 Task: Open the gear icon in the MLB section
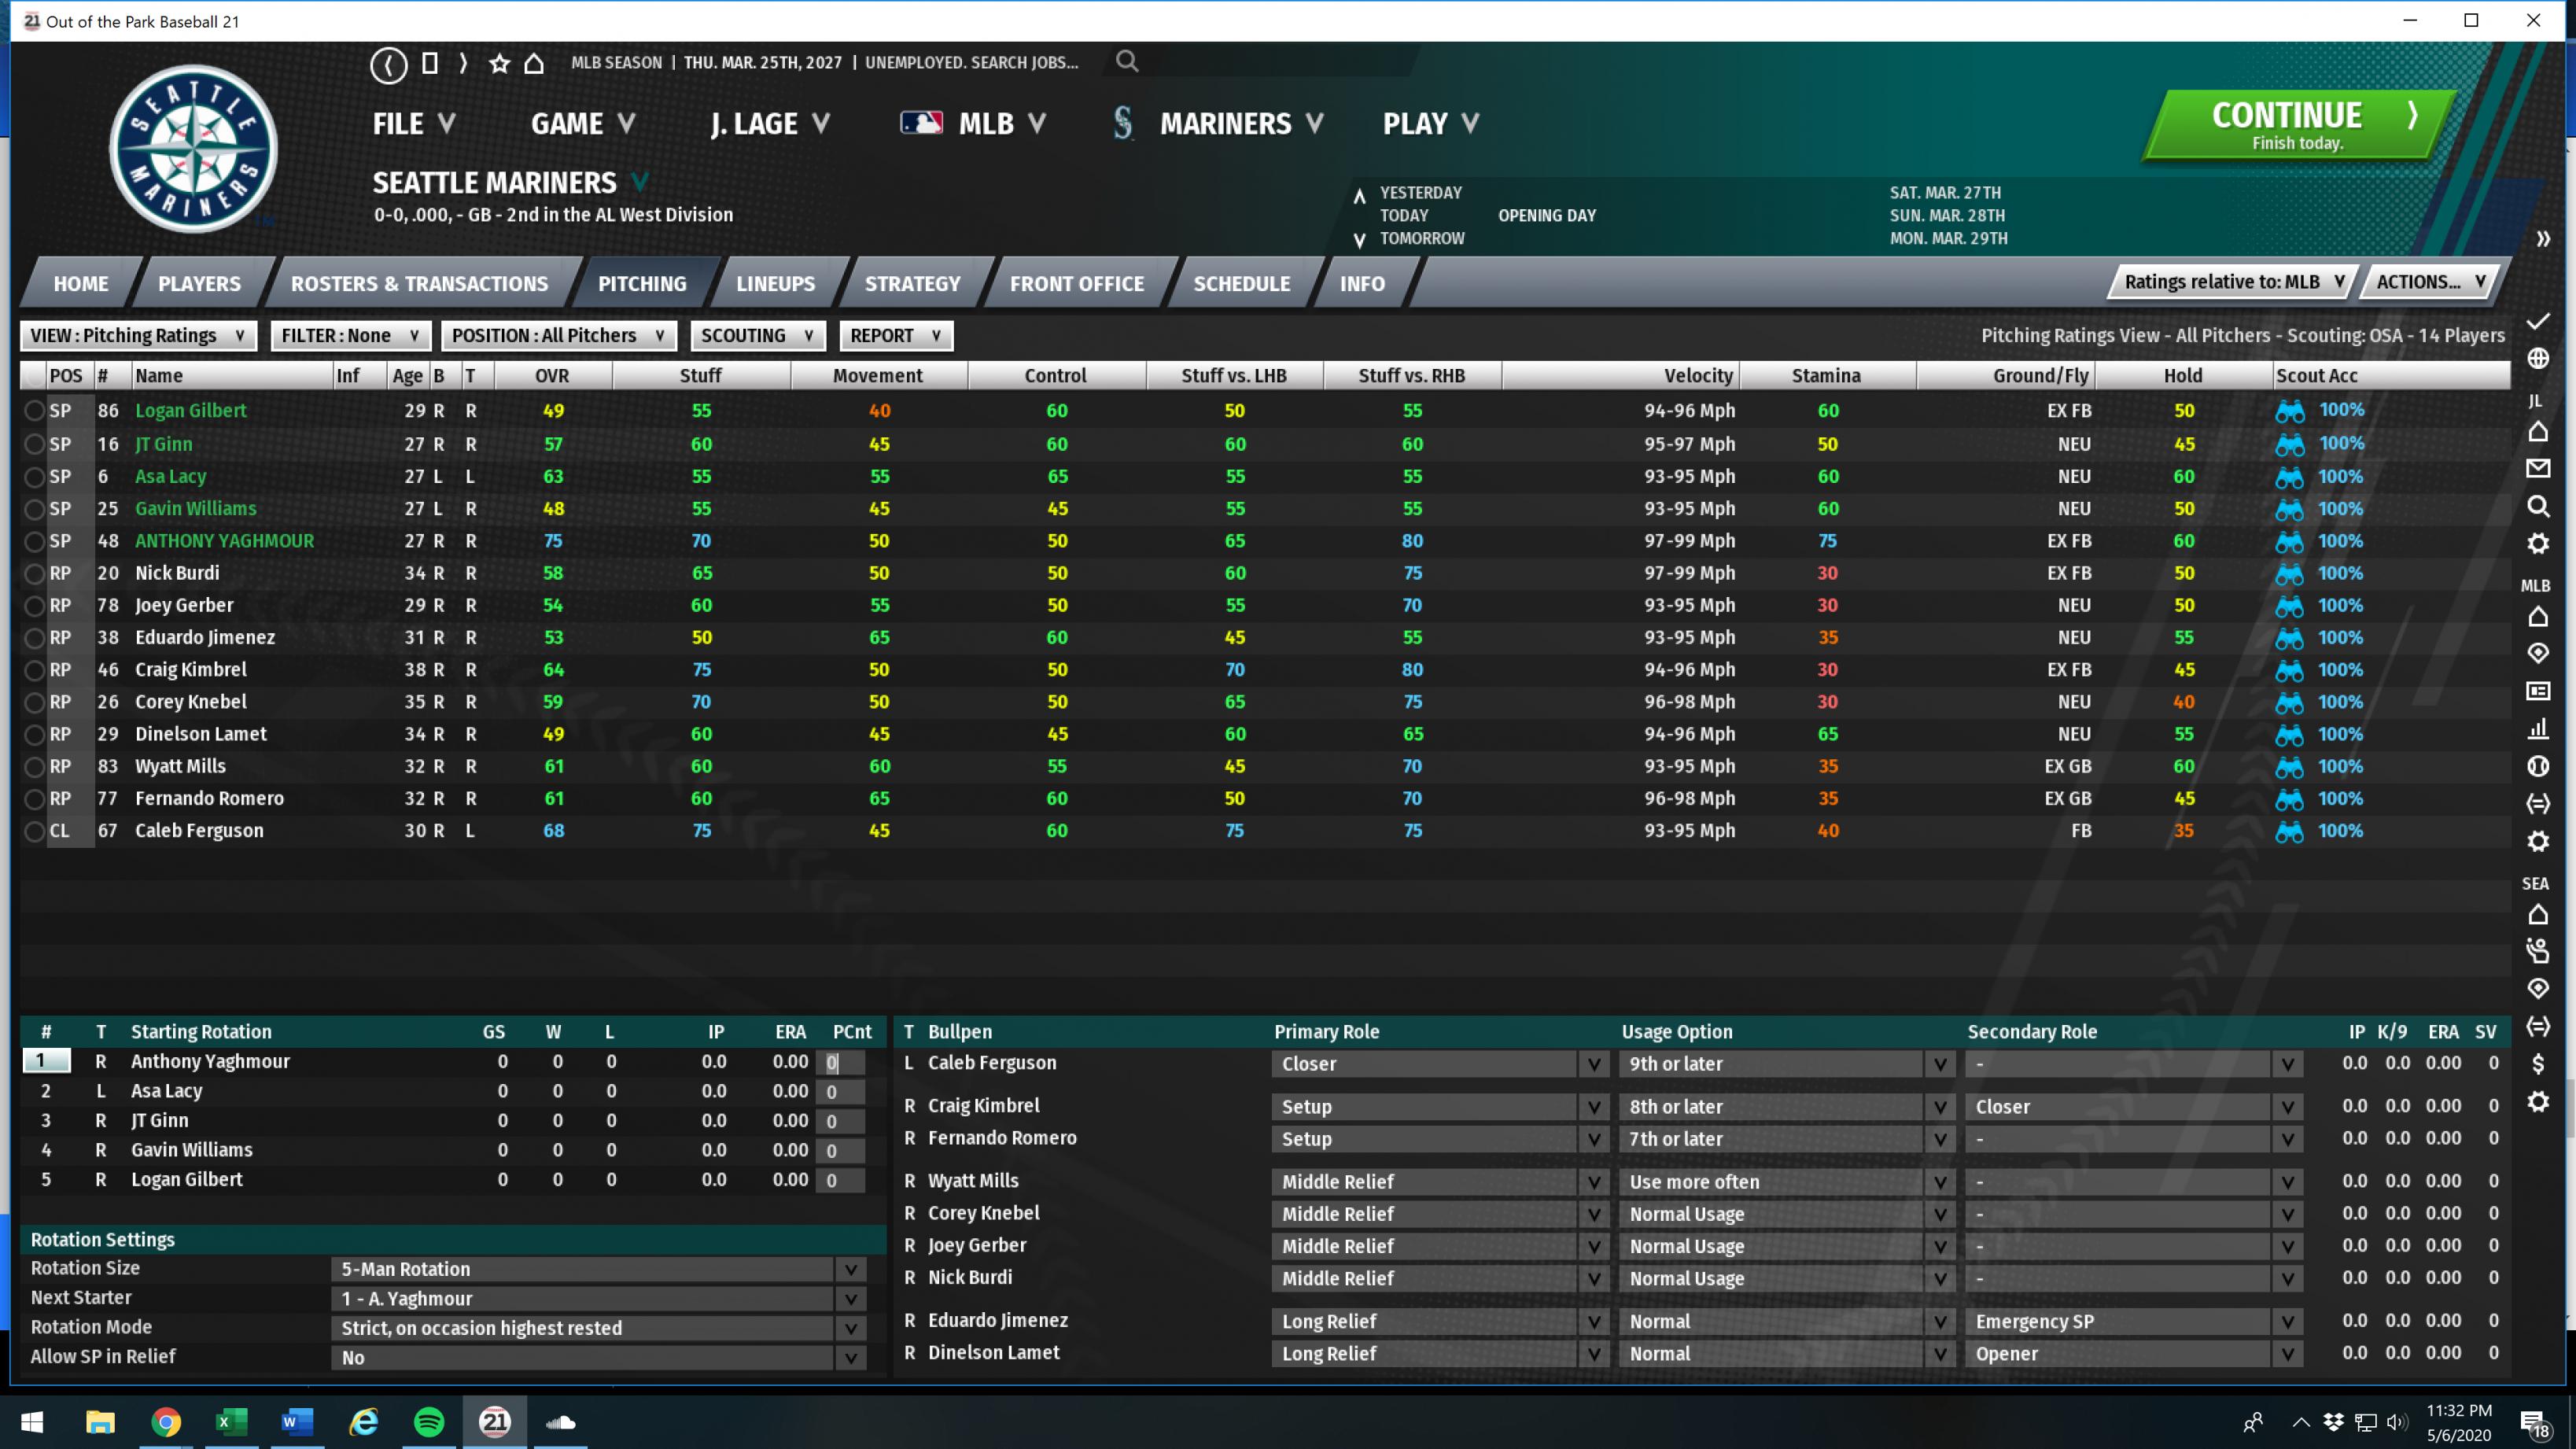click(x=2538, y=841)
